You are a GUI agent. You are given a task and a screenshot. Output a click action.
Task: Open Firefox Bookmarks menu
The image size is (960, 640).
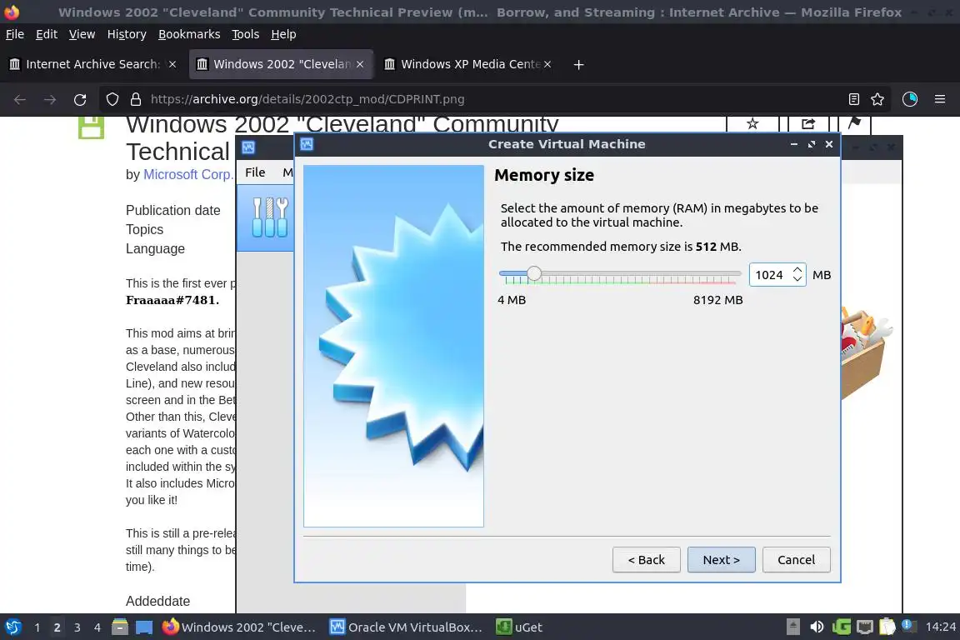(189, 34)
